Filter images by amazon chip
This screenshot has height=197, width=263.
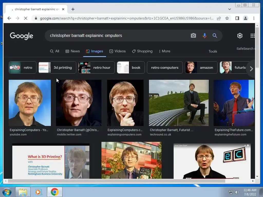(x=201, y=67)
